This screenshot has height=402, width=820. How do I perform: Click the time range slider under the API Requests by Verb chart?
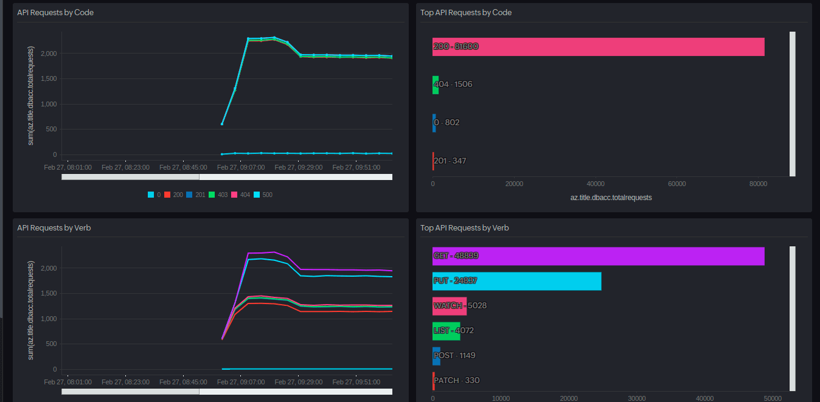pyautogui.click(x=227, y=392)
